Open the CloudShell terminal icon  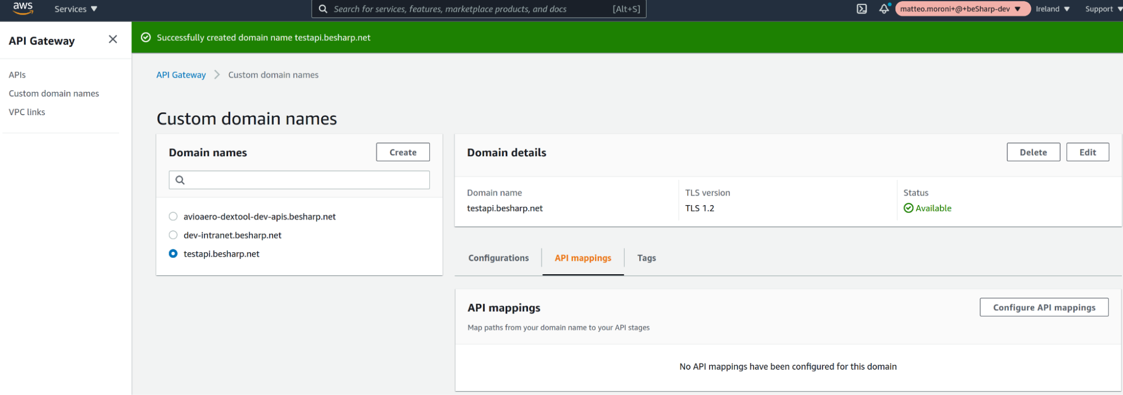[861, 9]
